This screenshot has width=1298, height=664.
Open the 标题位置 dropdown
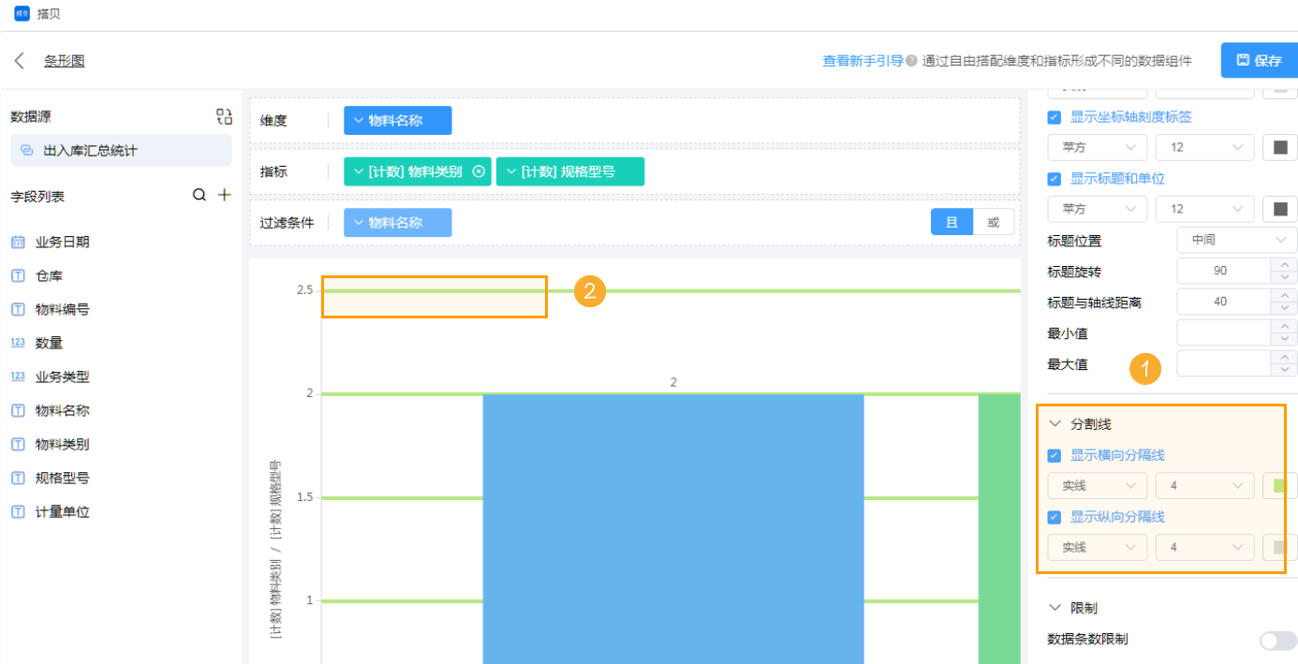tap(1236, 240)
